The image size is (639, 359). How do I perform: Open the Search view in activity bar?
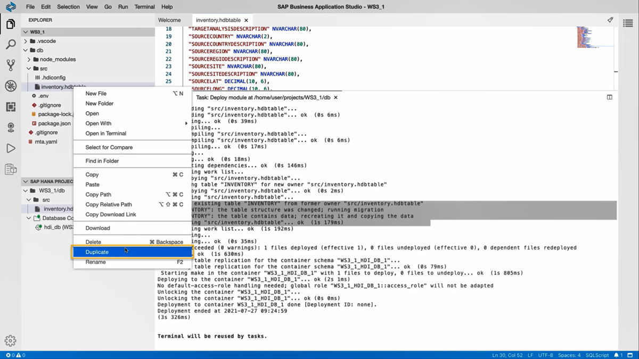tap(11, 45)
